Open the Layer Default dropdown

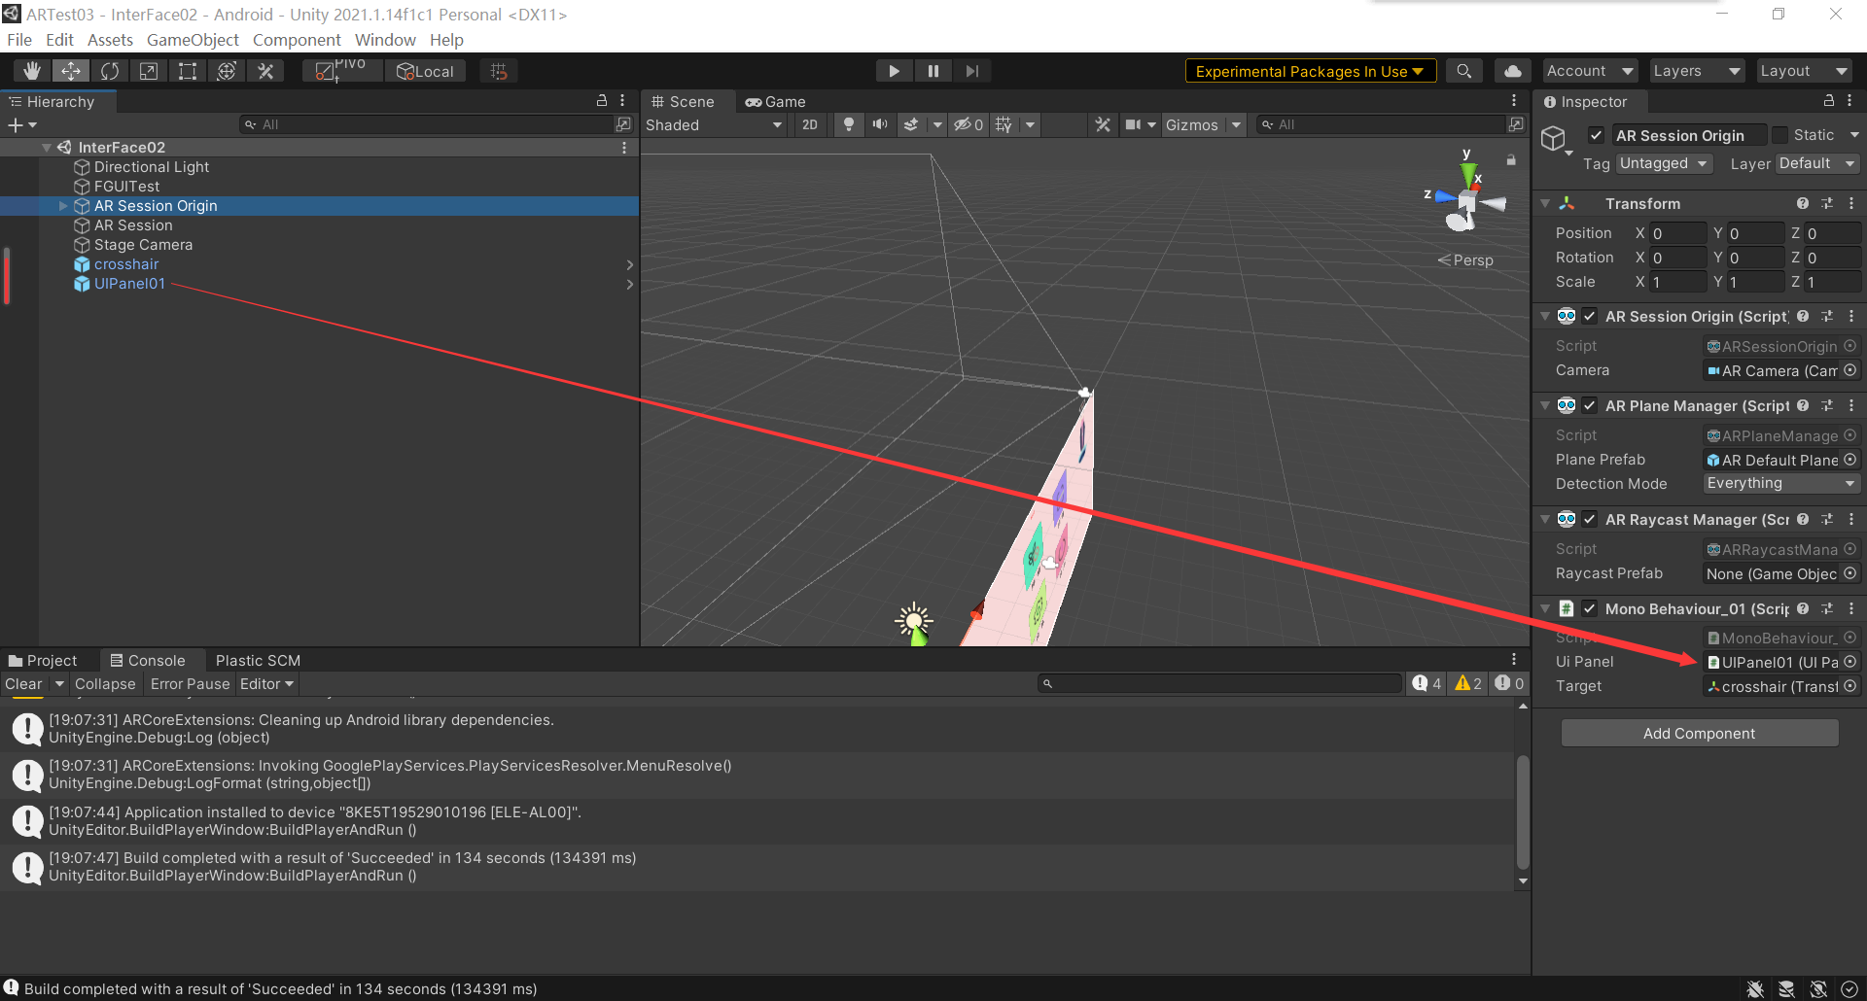(x=1817, y=163)
